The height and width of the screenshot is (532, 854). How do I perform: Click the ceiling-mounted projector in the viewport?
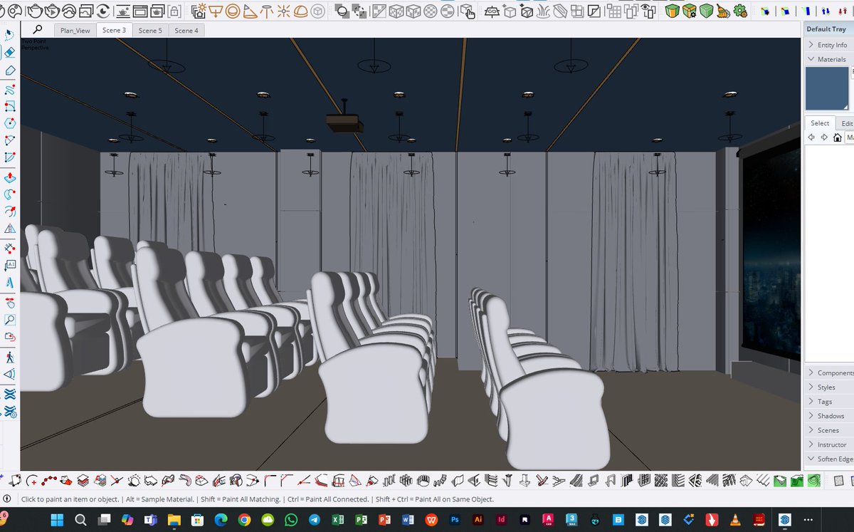coord(345,122)
